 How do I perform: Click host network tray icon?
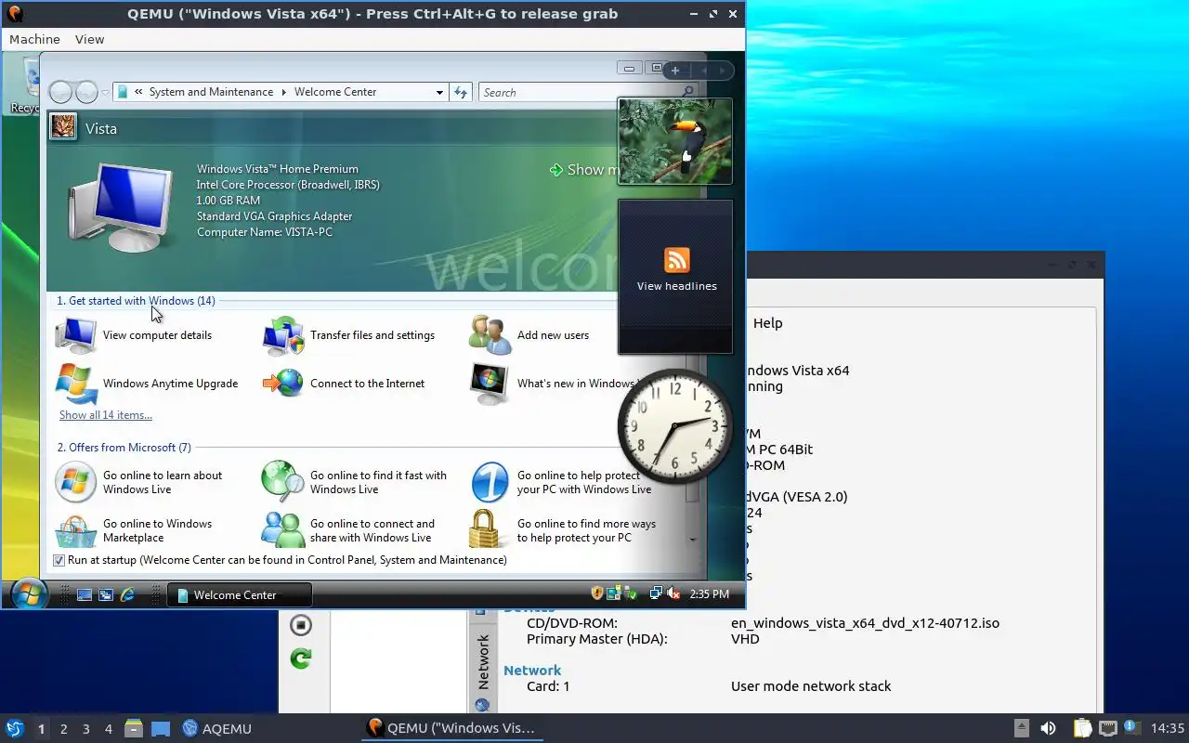click(x=1107, y=728)
